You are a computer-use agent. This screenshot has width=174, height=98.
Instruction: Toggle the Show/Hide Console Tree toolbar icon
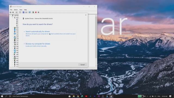coord(17,12)
